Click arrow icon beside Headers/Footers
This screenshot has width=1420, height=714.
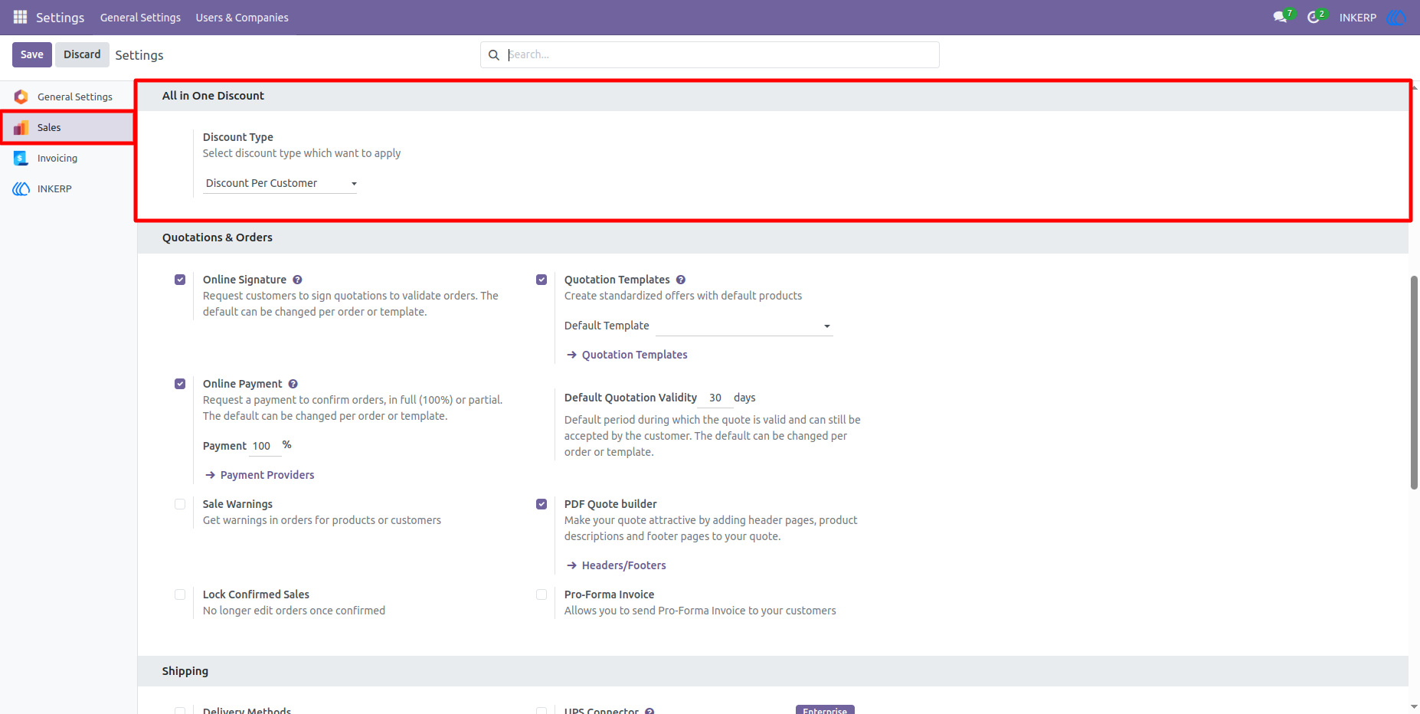[571, 565]
